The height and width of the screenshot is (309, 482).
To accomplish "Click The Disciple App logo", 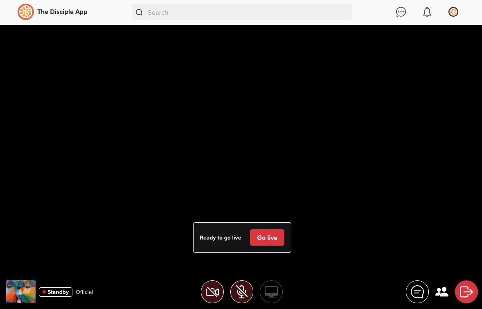I will [26, 12].
